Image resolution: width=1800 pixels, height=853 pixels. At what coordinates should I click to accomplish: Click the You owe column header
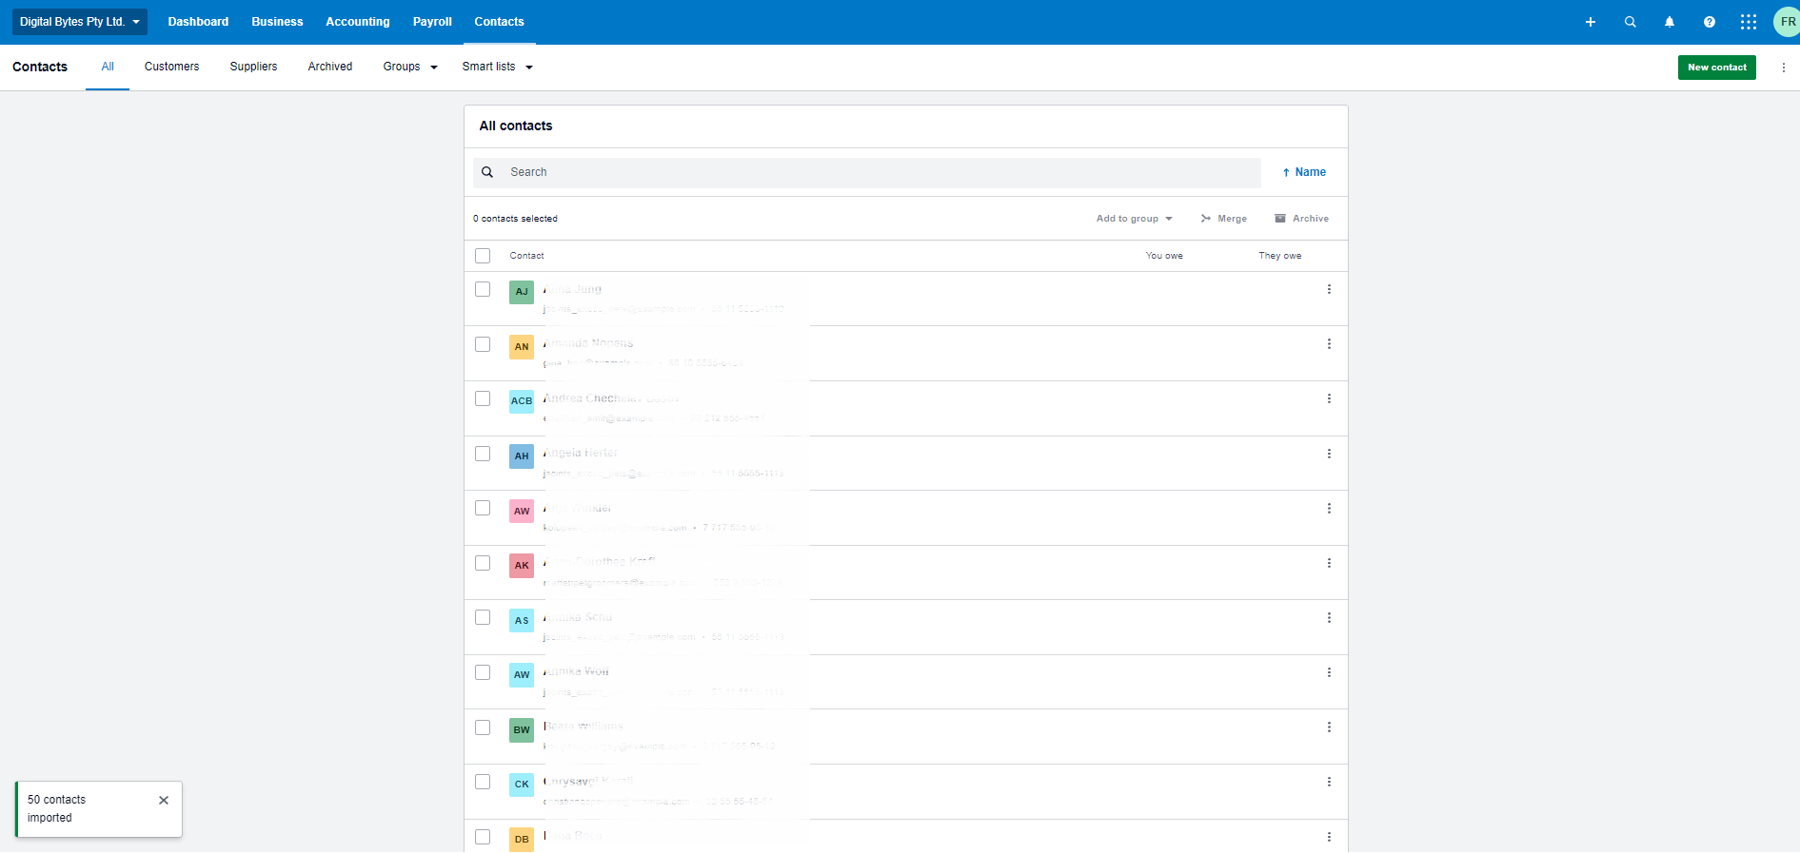[x=1164, y=256]
